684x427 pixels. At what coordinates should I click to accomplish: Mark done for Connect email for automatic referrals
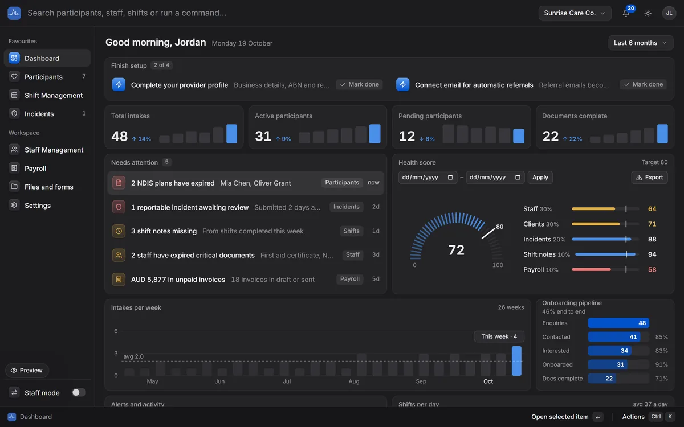644,84
